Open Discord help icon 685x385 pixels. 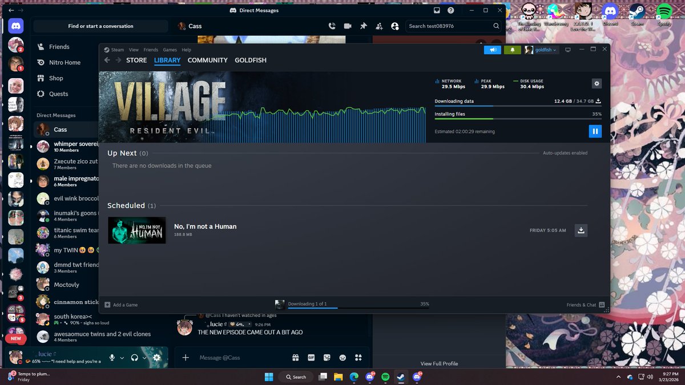[451, 10]
